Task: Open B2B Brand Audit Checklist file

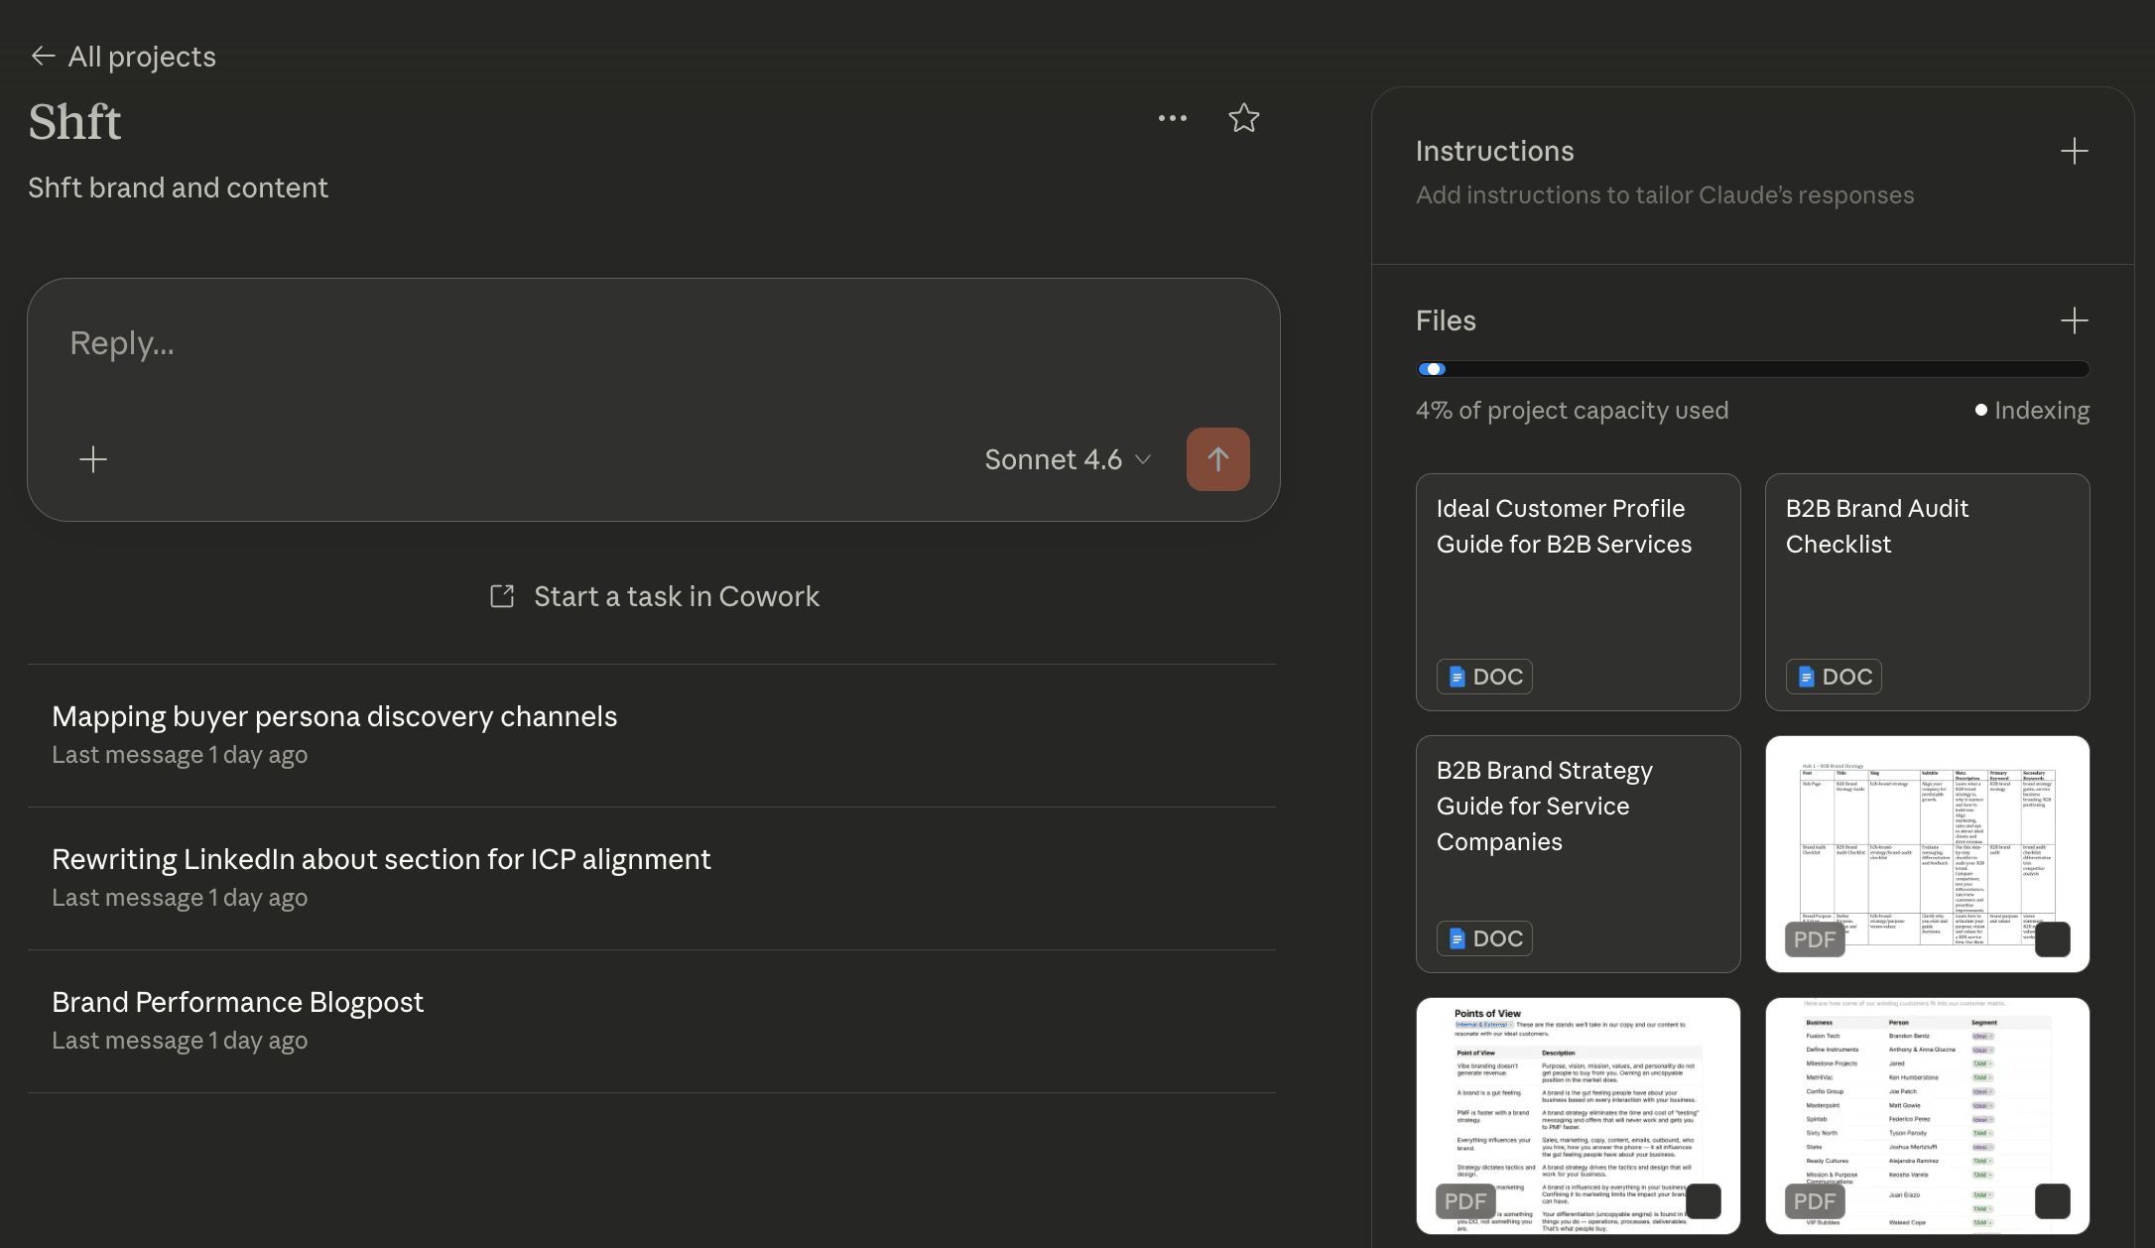Action: click(1927, 591)
